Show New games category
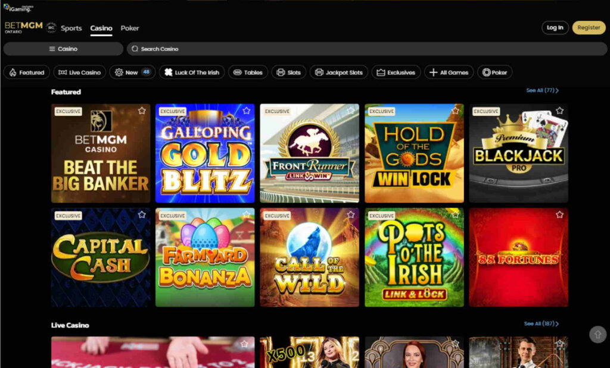Viewport: 610px width, 368px height. 132,72
